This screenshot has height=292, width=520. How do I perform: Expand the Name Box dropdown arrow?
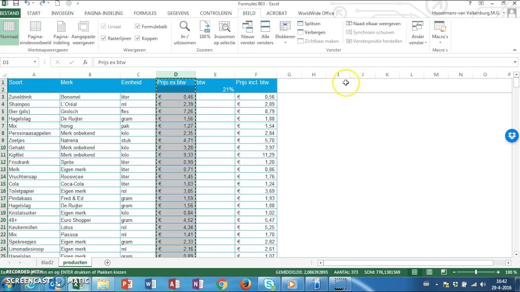[35, 62]
